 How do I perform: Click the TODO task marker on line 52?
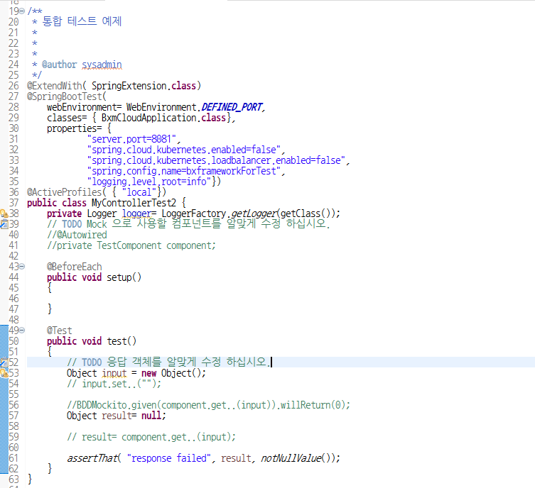[x=4, y=362]
